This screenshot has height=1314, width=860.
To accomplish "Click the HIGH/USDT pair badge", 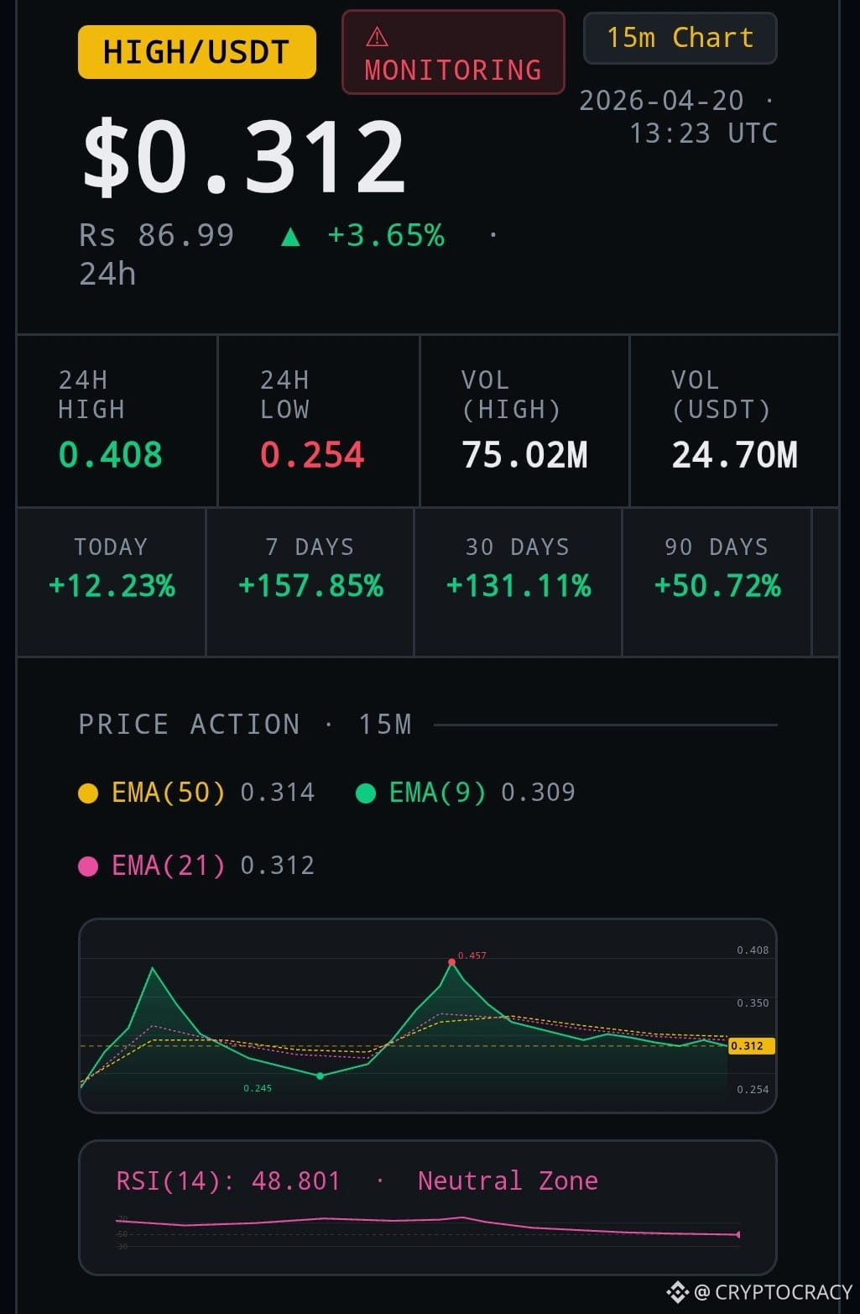I will (x=197, y=52).
